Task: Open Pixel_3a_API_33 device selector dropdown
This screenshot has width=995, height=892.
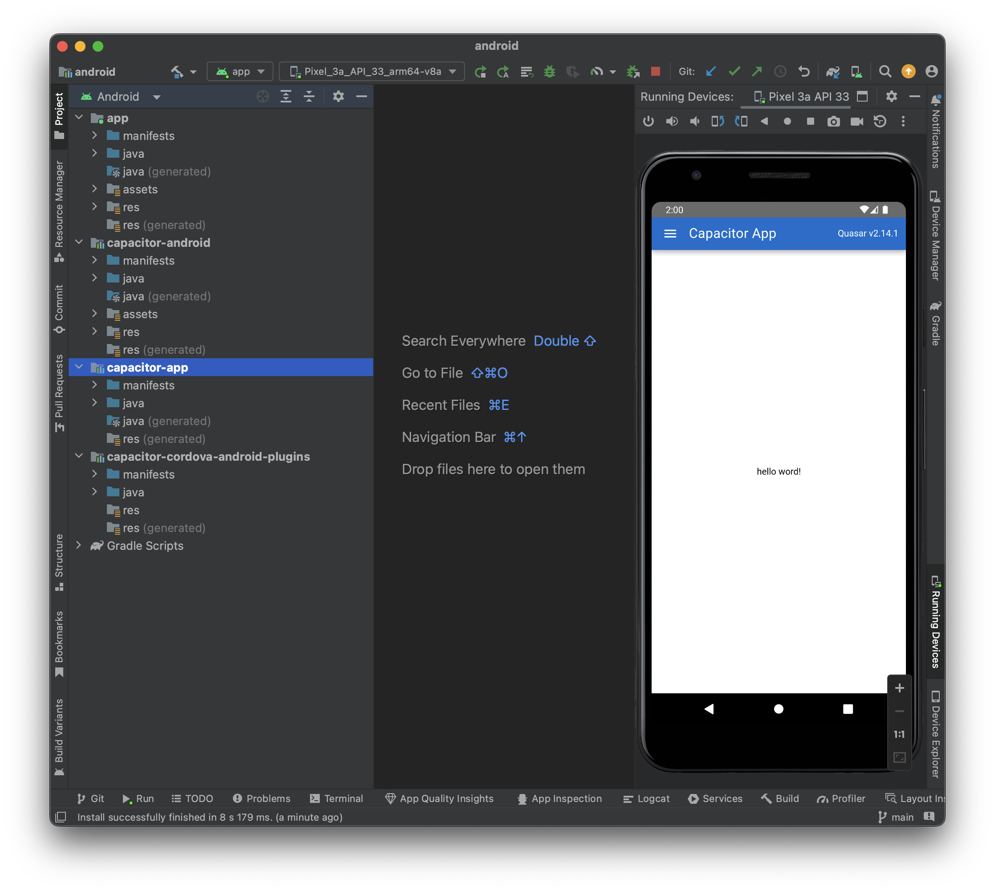Action: coord(372,72)
